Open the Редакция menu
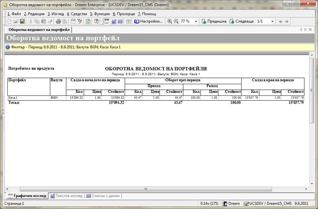 coord(34,14)
